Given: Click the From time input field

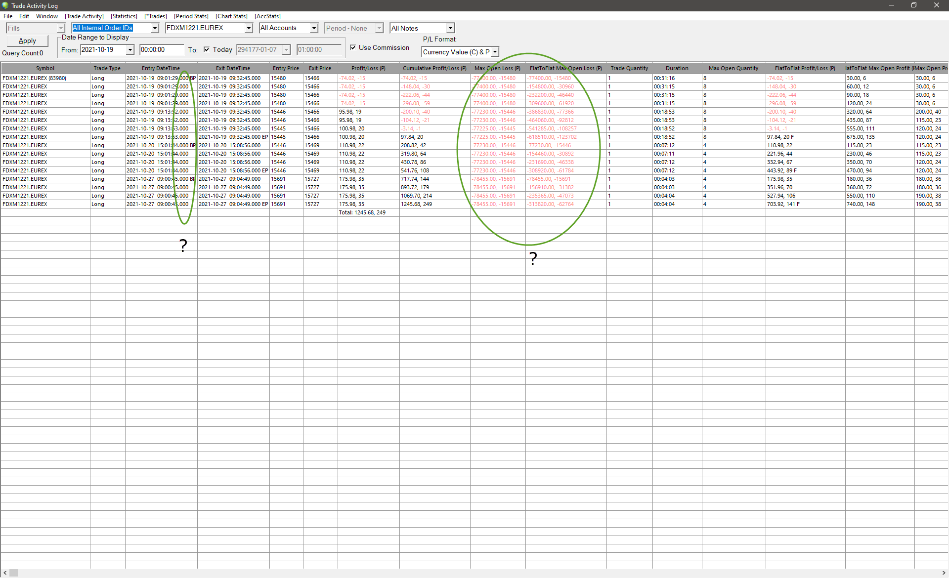Looking at the screenshot, I should 162,50.
